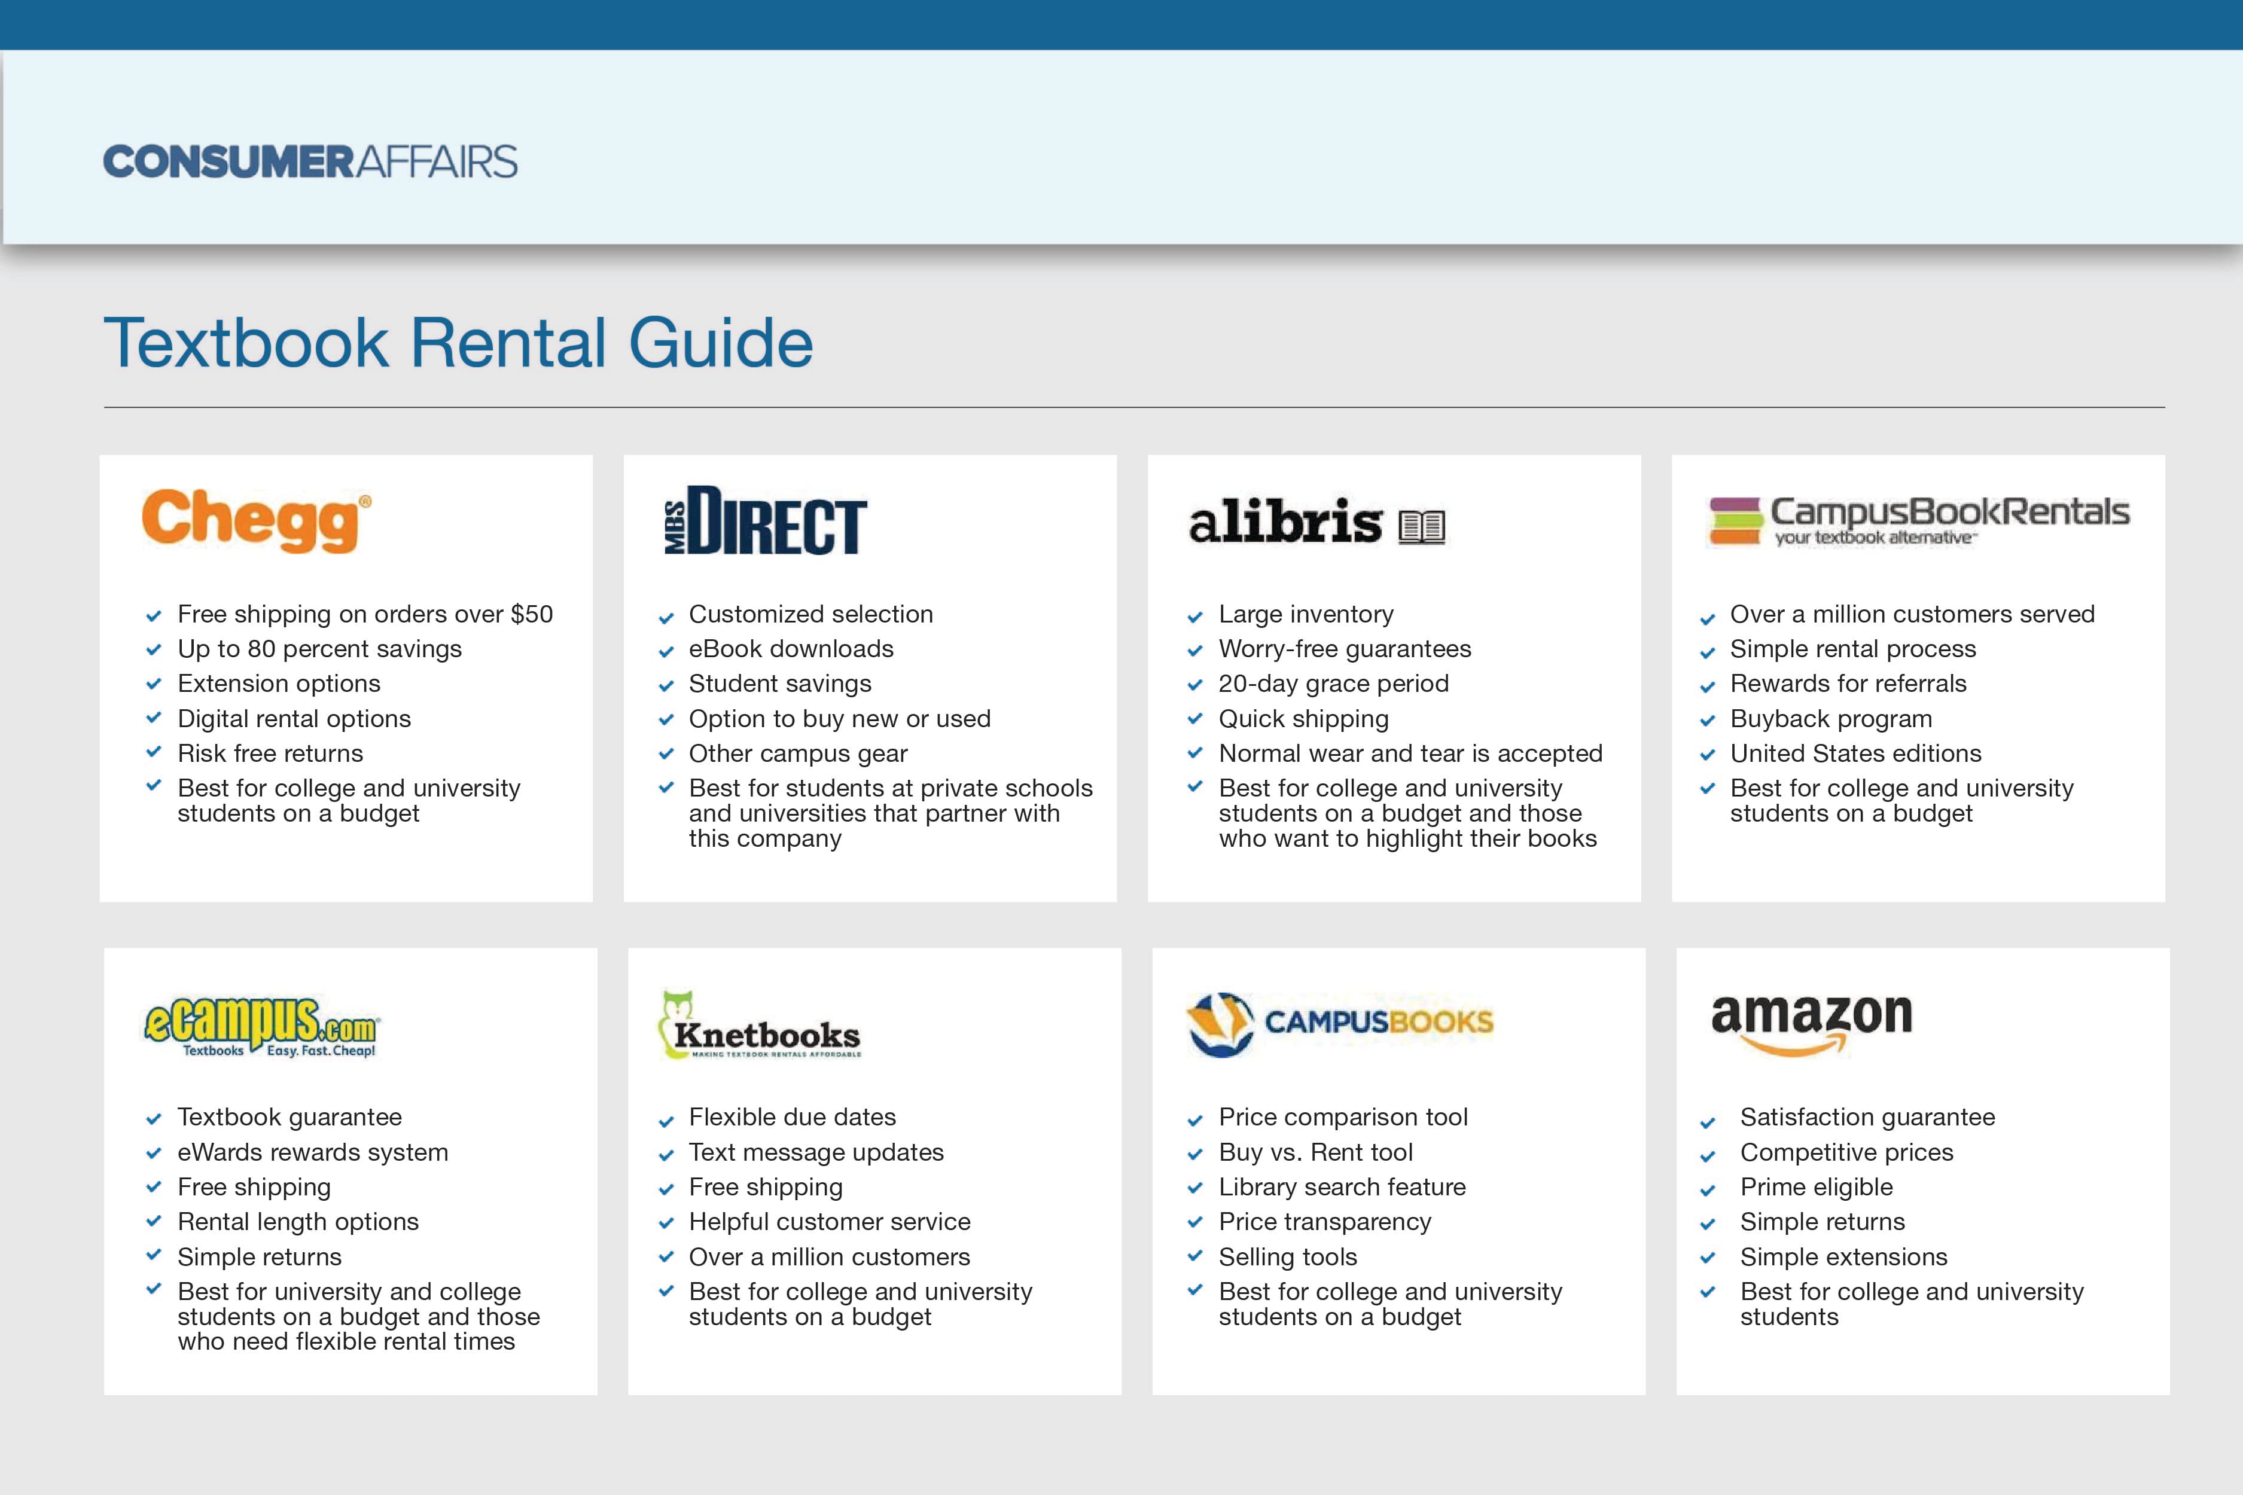Click checkmark next to '20-day grace period'
Viewport: 2243px width, 1495px height.
(x=1194, y=685)
